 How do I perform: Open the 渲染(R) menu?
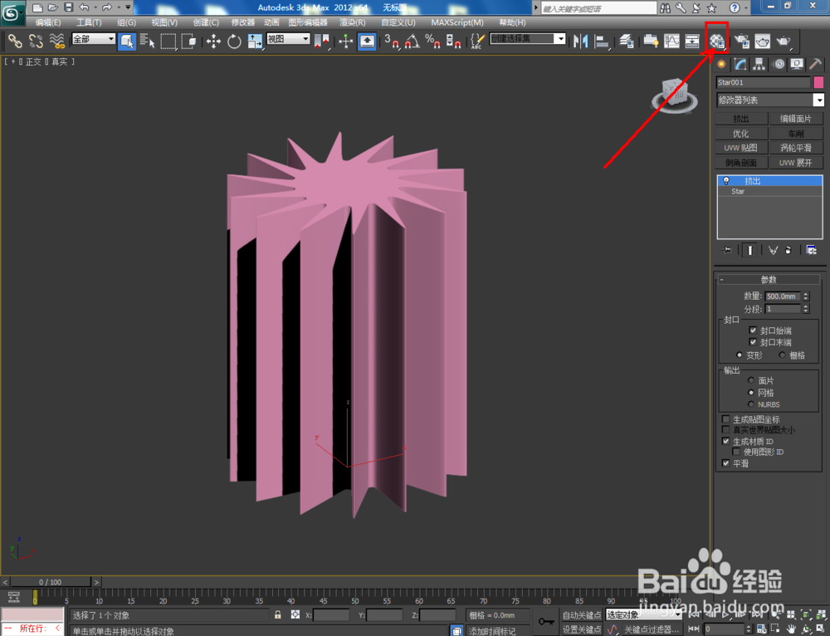(353, 22)
